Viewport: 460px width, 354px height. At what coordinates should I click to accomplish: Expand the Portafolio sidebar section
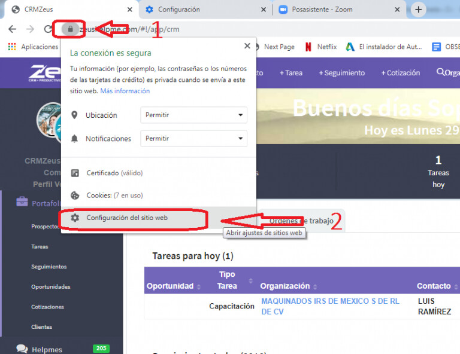46,203
